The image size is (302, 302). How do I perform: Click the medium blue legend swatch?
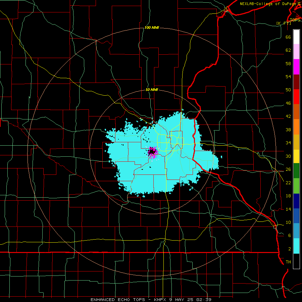tap(296, 216)
